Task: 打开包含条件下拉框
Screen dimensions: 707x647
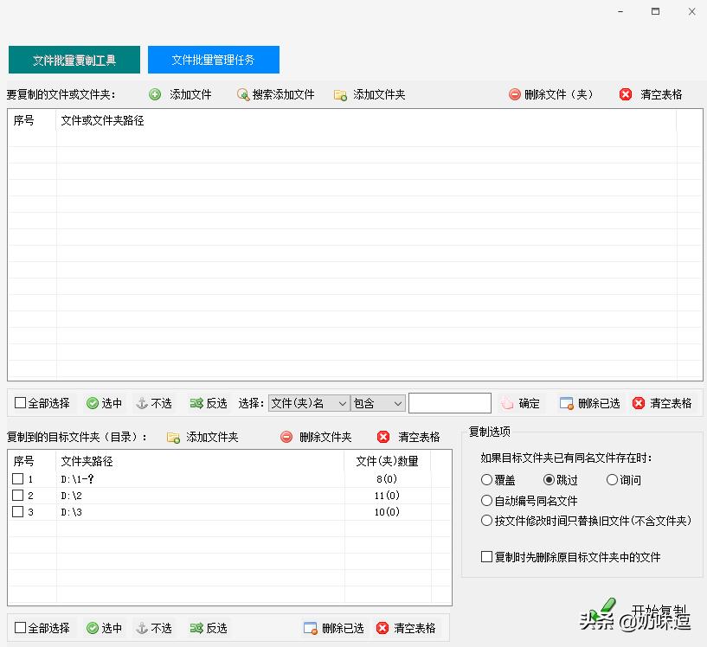Action: 378,402
